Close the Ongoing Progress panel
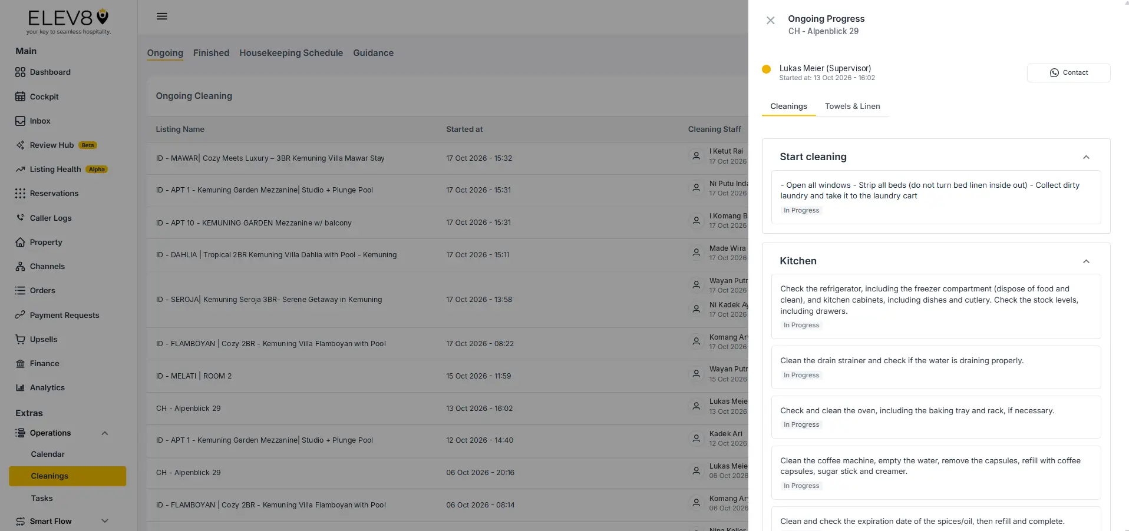The image size is (1129, 531). pos(770,20)
